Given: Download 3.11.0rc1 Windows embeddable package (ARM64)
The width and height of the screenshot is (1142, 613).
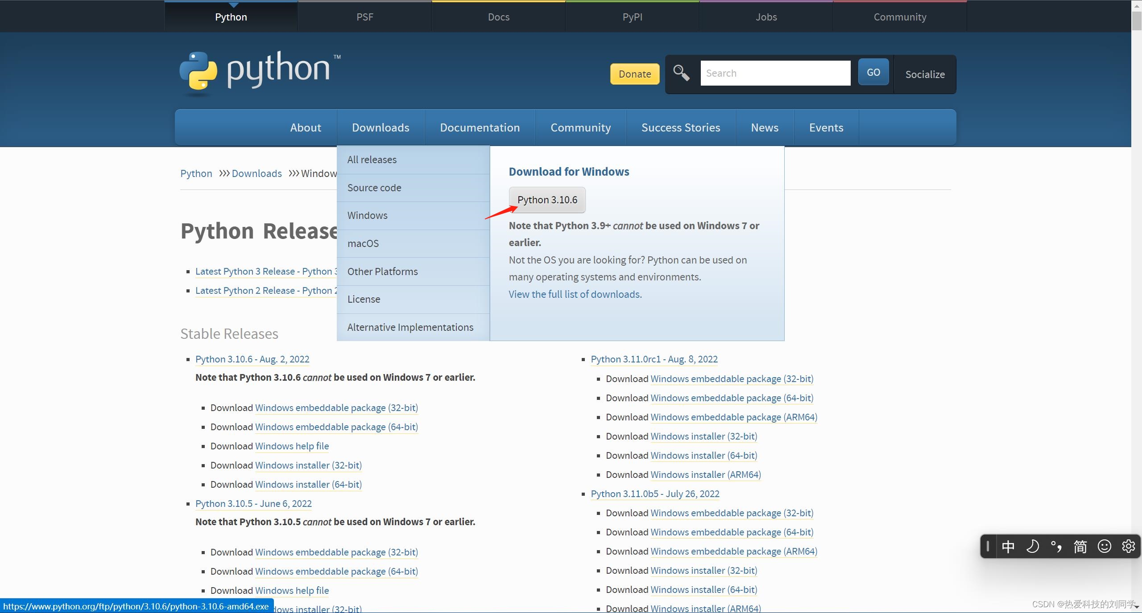Looking at the screenshot, I should click(x=734, y=417).
